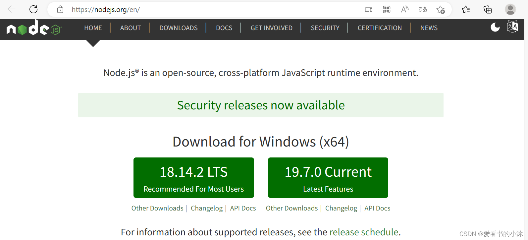Follow the release schedule link
The width and height of the screenshot is (528, 240).
click(364, 232)
